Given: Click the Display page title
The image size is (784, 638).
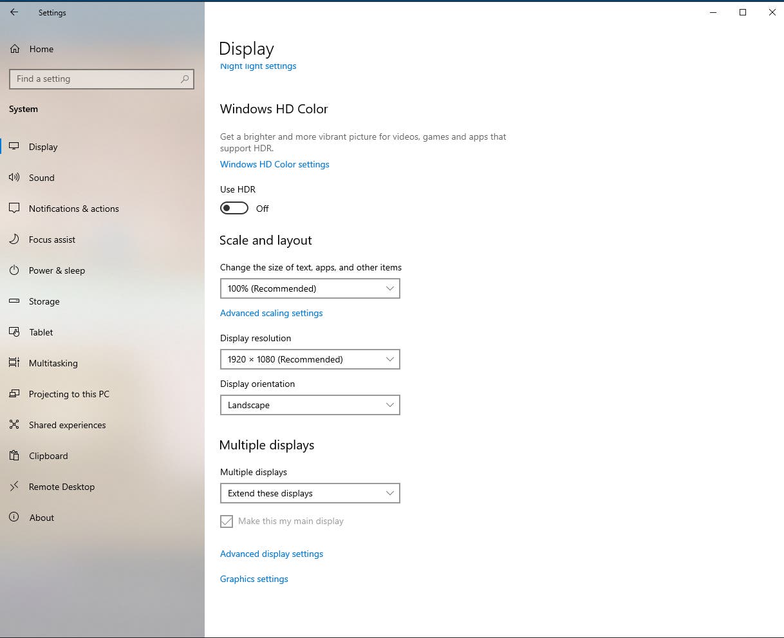Looking at the screenshot, I should 247,49.
